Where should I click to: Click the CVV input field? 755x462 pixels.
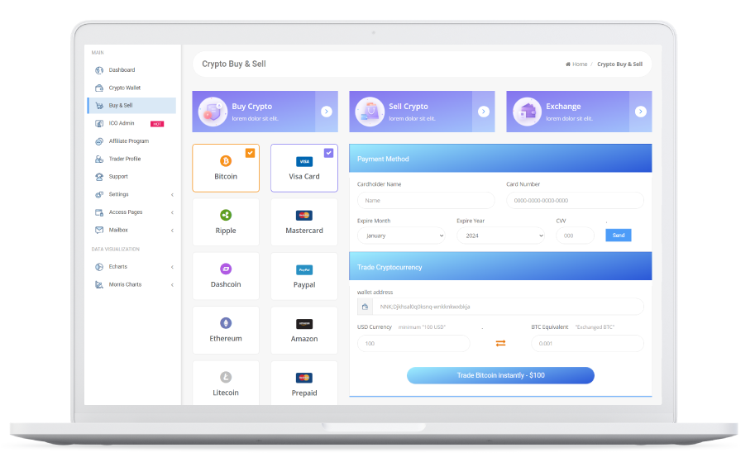[575, 236]
